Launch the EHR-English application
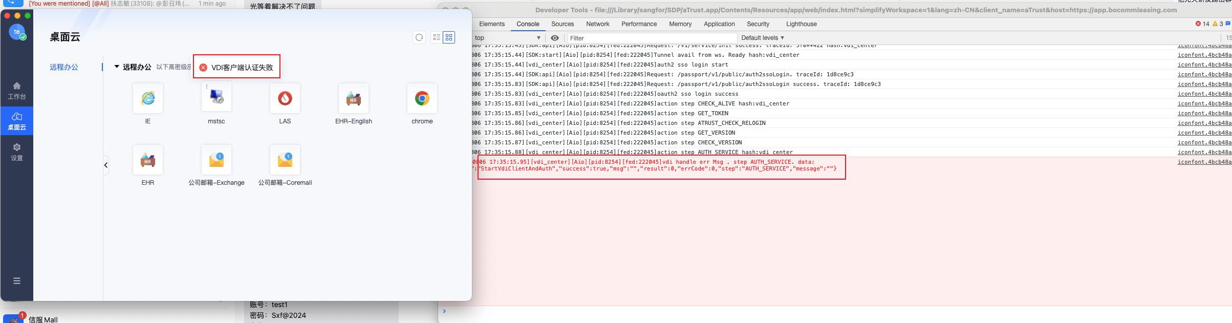The width and height of the screenshot is (1232, 323). [x=353, y=98]
